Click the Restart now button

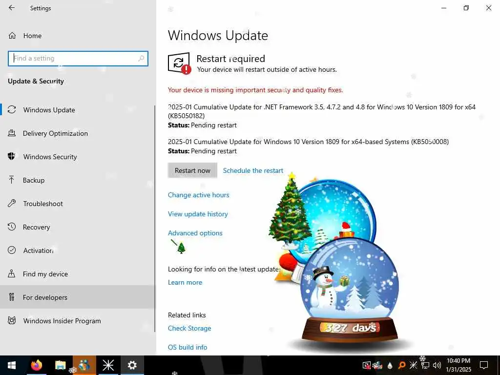[192, 170]
